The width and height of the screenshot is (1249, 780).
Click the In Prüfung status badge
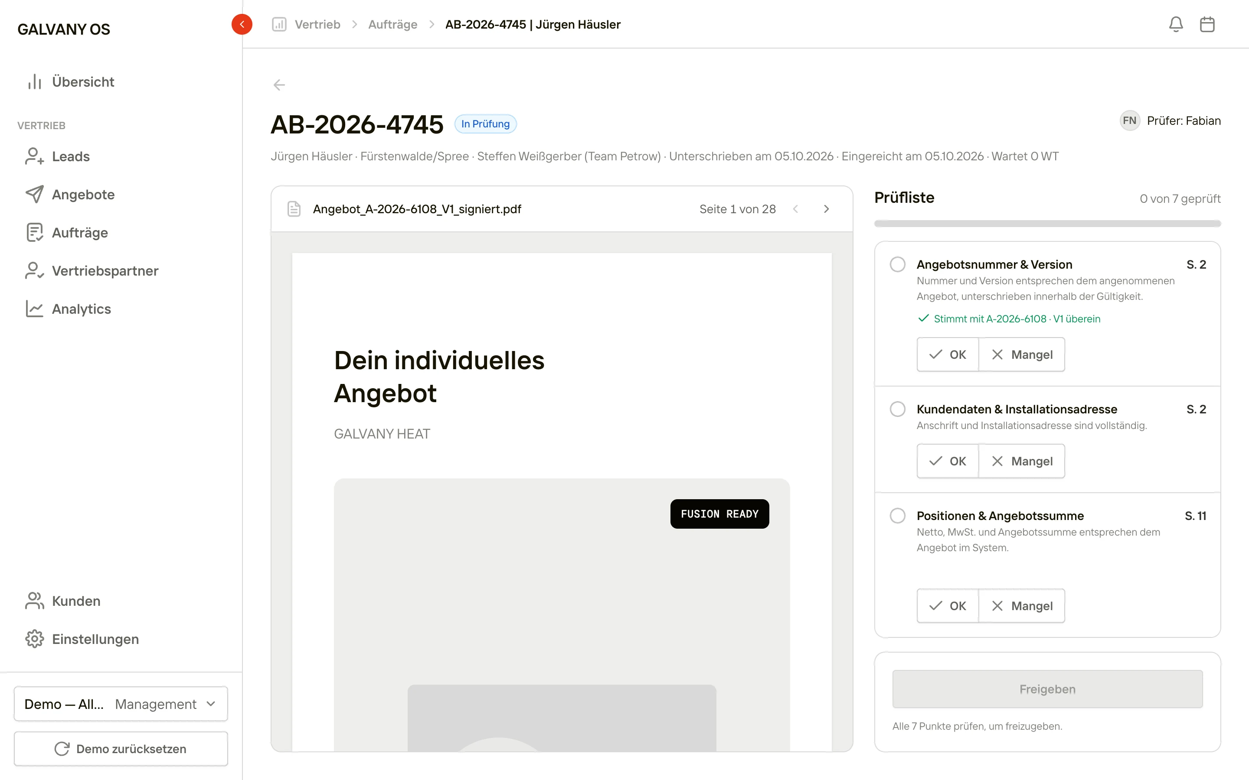point(485,124)
